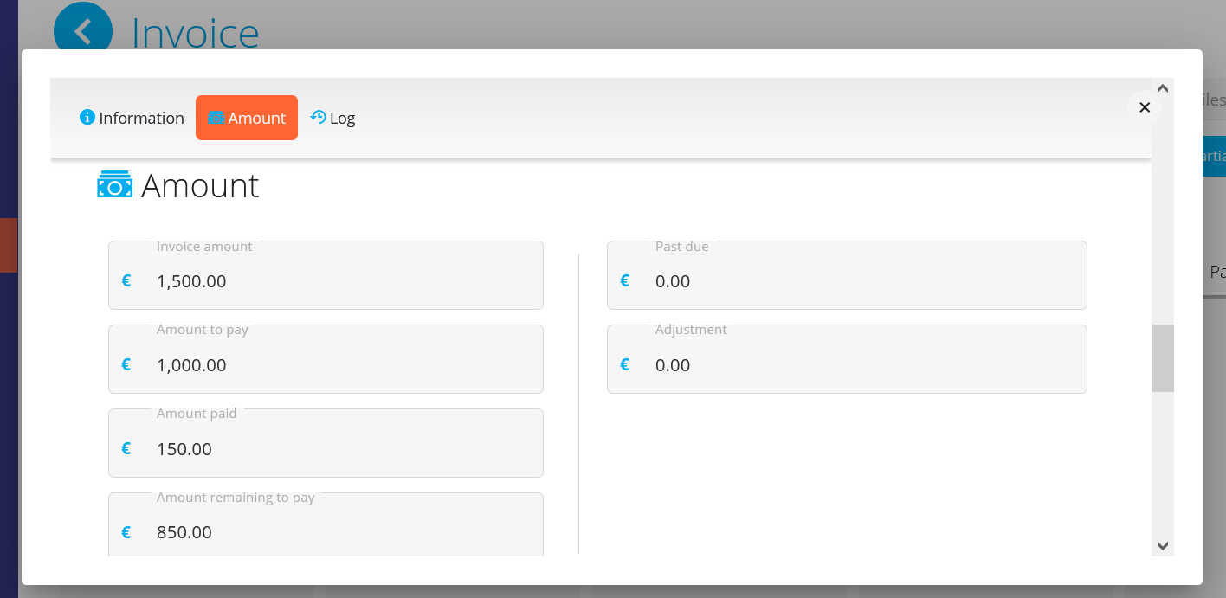Image resolution: width=1226 pixels, height=598 pixels.
Task: Click the scrollbar up arrow
Action: (x=1163, y=88)
